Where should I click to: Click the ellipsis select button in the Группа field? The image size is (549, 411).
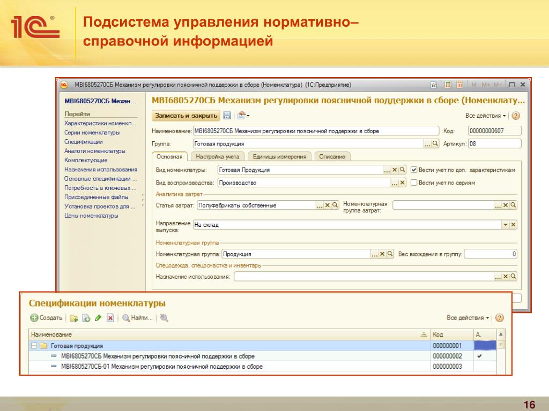tap(427, 143)
